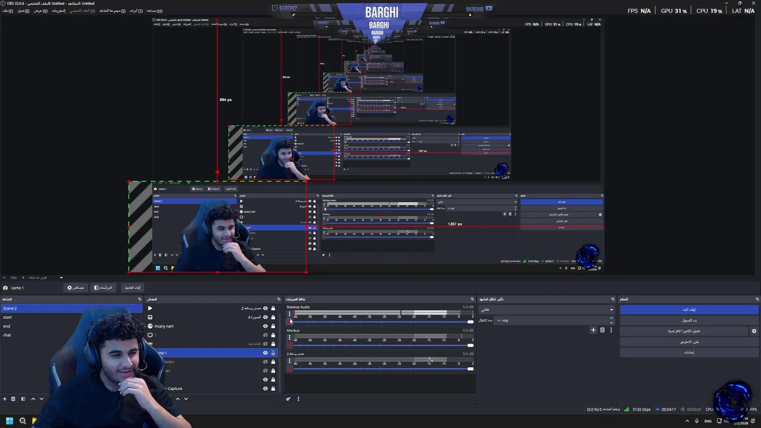Open Mic/Aux options menu
The height and width of the screenshot is (428, 761).
[x=290, y=337]
